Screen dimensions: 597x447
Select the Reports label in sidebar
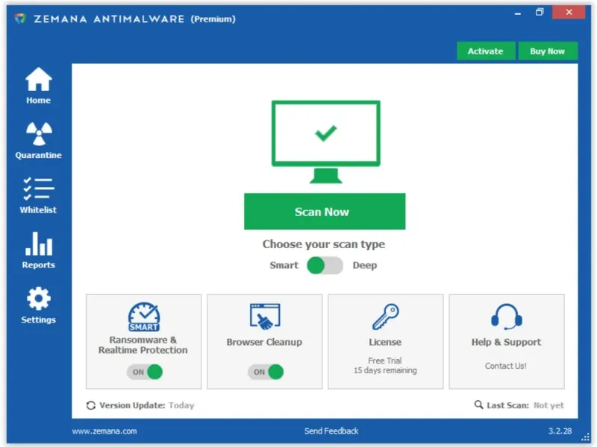(x=39, y=265)
